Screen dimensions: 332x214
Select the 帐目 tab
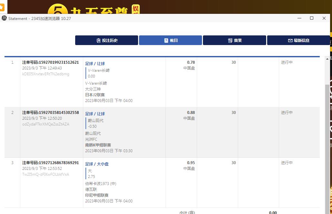tap(170, 40)
